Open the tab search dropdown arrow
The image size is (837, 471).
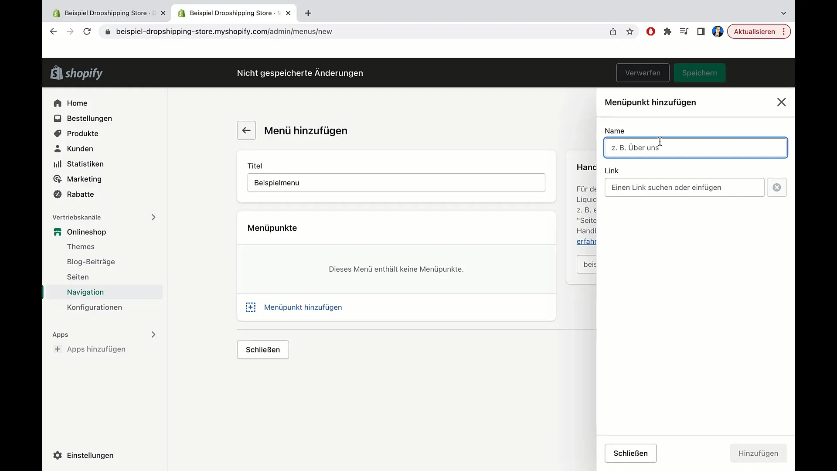(783, 13)
